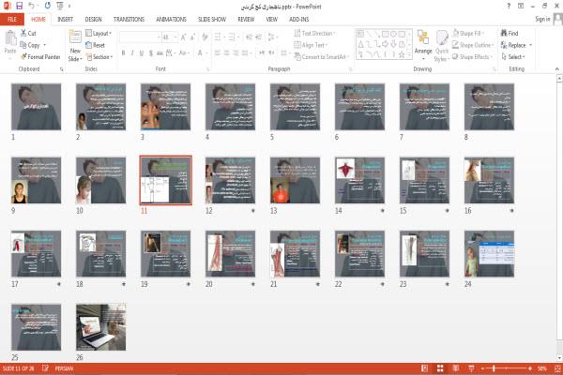The width and height of the screenshot is (563, 375).
Task: Click Decrease Font Size icon
Action: 192,37
